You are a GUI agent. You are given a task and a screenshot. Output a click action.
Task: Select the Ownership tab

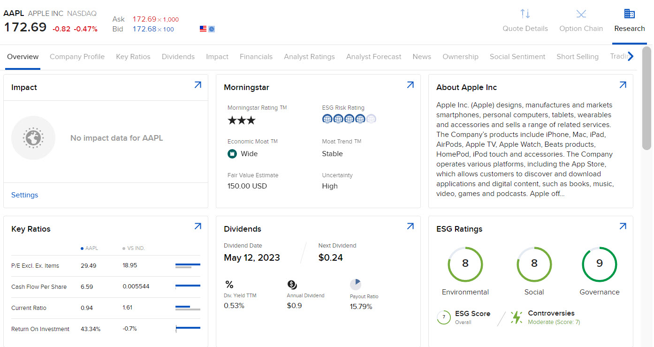pos(460,57)
